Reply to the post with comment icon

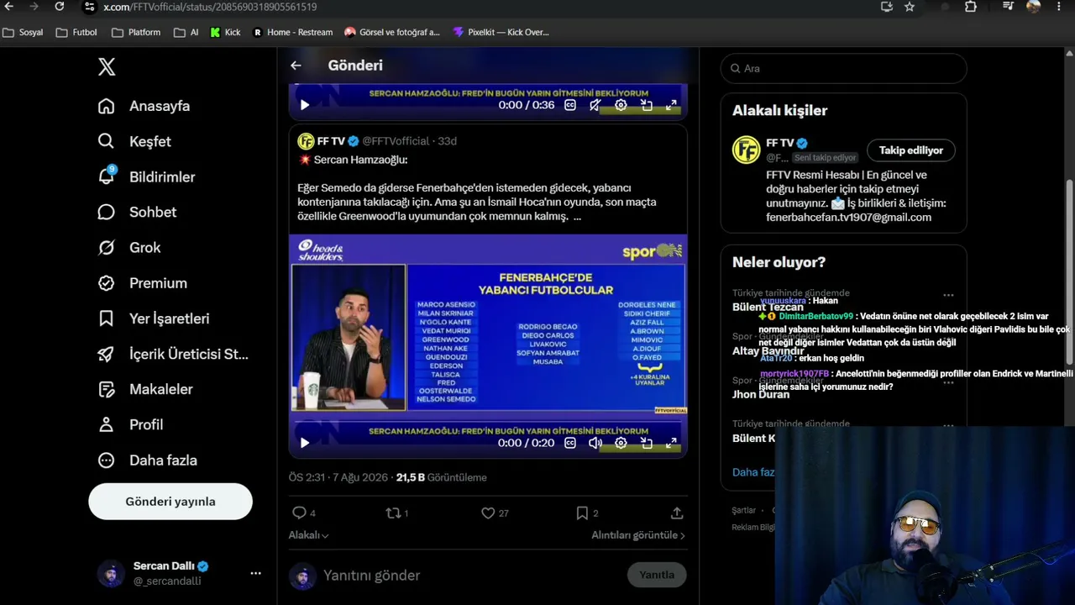click(299, 513)
